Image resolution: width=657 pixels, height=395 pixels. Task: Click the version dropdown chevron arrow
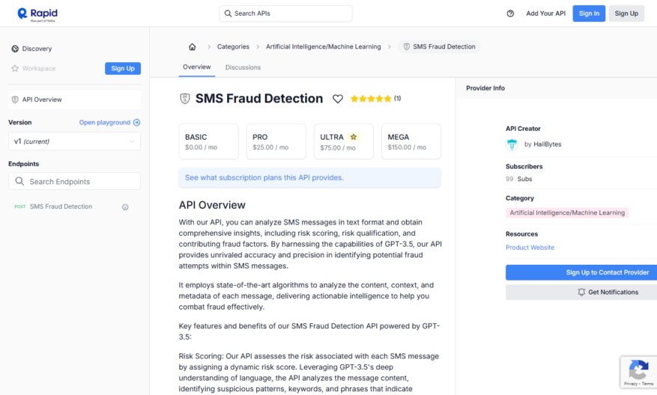coord(132,141)
